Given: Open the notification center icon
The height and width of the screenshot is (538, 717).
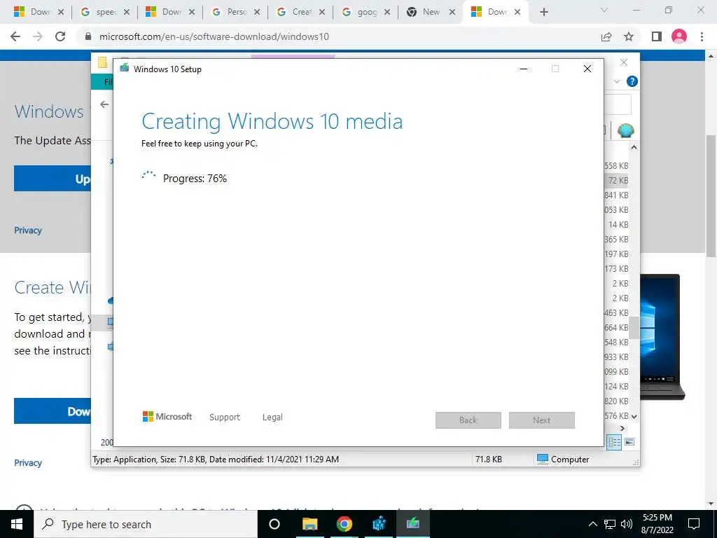Looking at the screenshot, I should (694, 524).
